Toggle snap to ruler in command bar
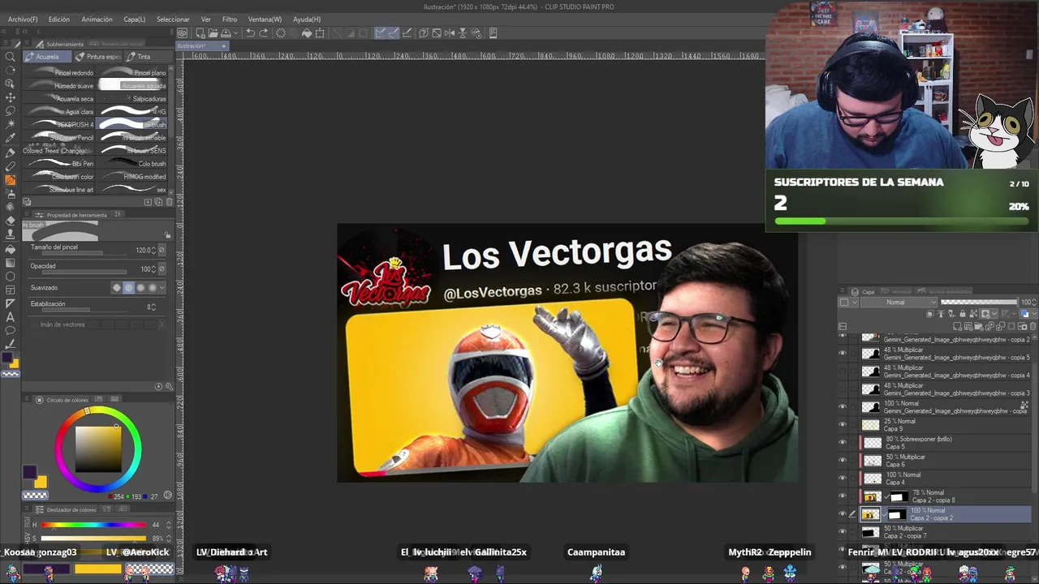Screen dimensions: 1039x584 tap(381, 33)
